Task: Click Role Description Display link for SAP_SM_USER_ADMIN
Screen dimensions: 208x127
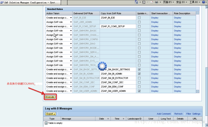Action: 177,91
